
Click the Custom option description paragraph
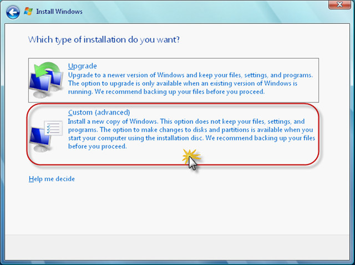(x=191, y=134)
